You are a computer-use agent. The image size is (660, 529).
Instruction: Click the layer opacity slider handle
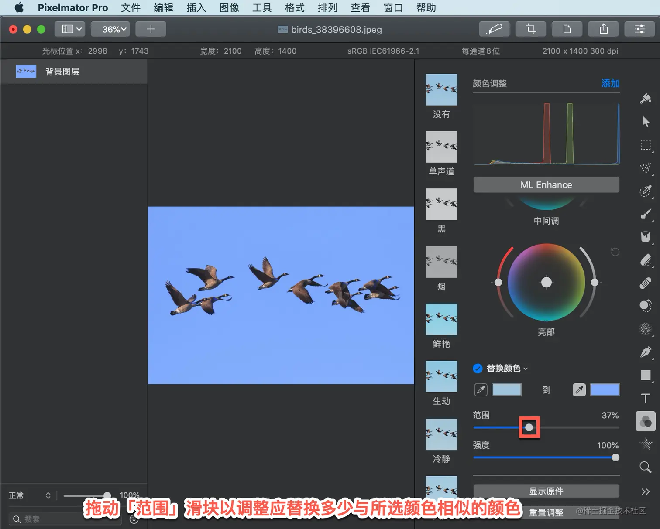pyautogui.click(x=107, y=495)
